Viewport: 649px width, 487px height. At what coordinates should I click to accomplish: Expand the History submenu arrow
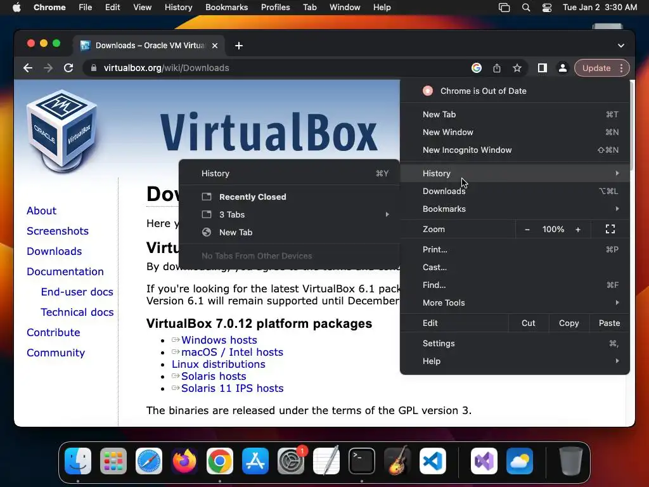coord(617,173)
